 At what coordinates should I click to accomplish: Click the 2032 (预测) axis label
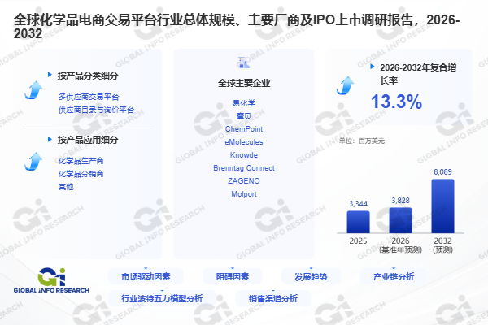[x=443, y=245]
